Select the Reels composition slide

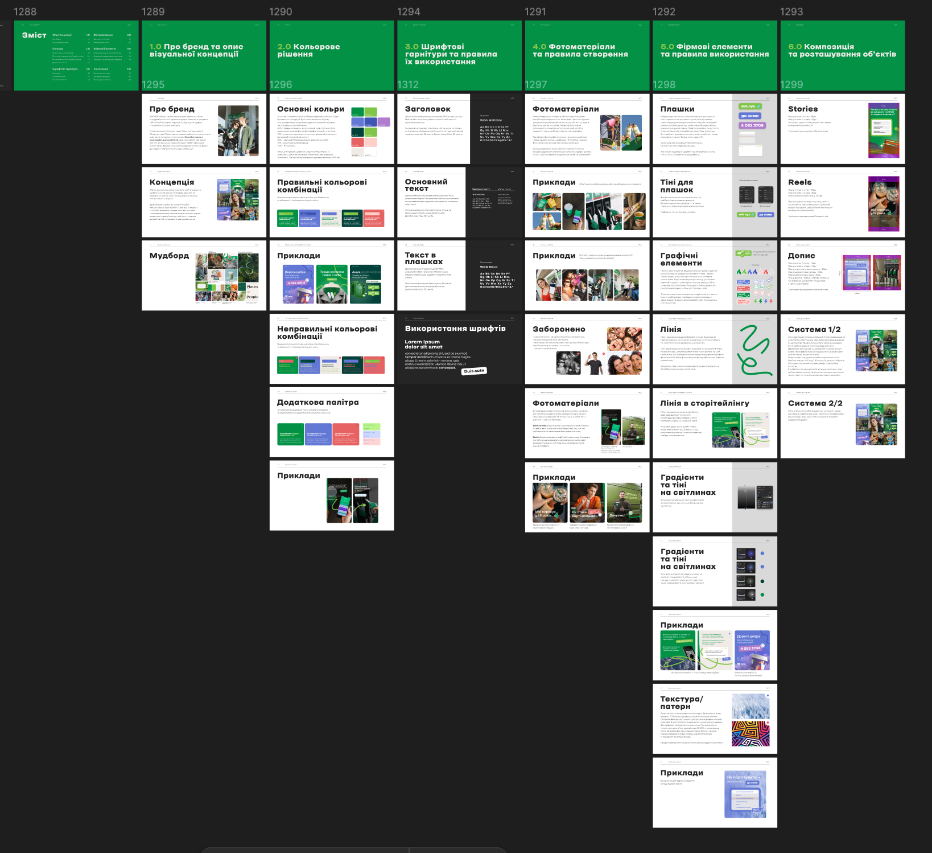[842, 202]
